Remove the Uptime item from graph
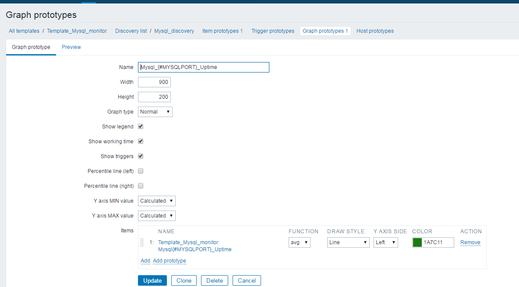Screen dimensions: 519x287 tap(470, 242)
